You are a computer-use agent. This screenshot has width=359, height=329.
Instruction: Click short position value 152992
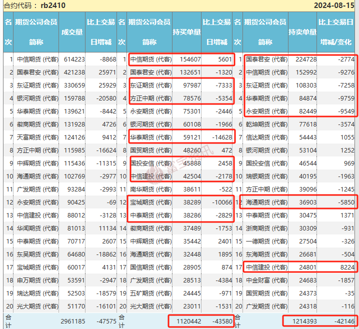coord(306,72)
